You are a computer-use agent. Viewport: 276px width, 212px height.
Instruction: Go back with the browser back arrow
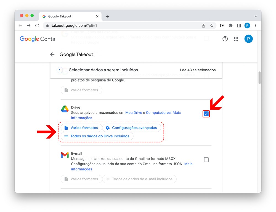tap(20, 26)
